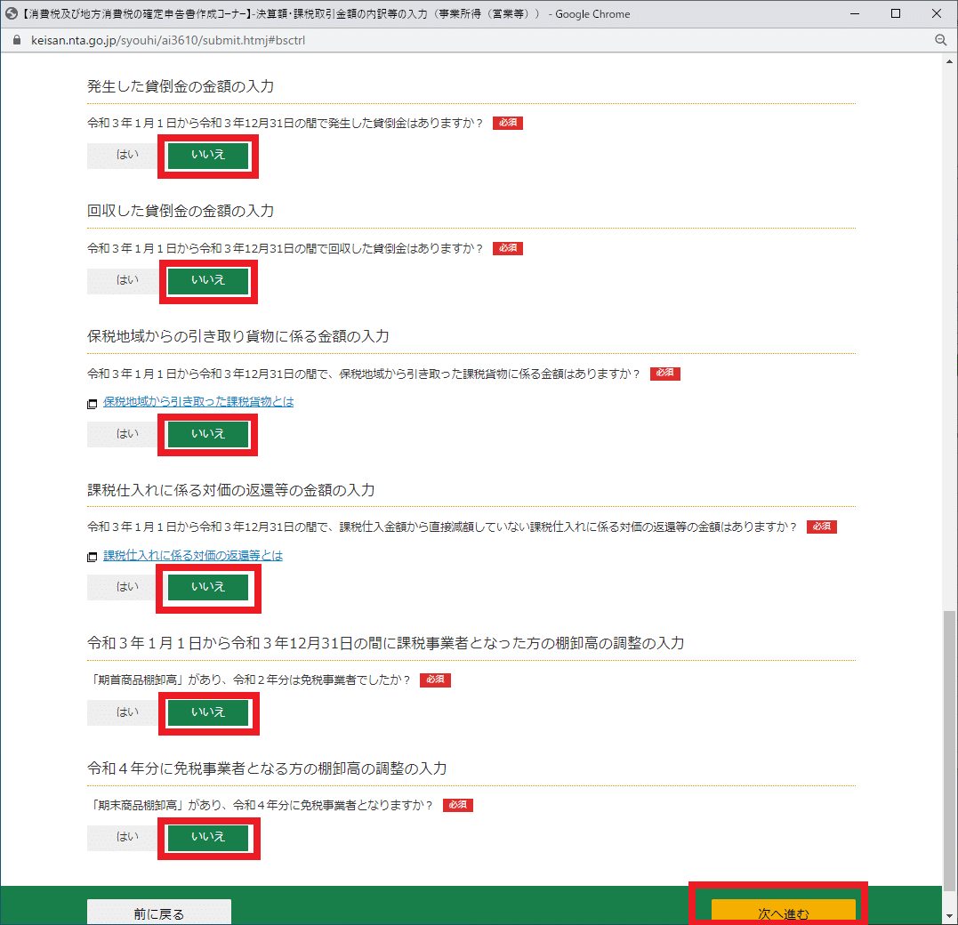Select いいえ for 期末商品棚卸高 question
958x925 pixels.
[208, 838]
